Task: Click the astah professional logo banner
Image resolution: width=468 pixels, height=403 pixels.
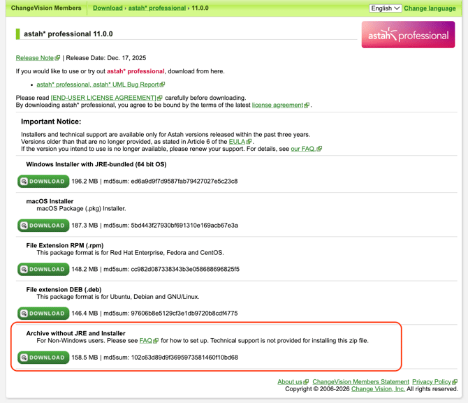Action: [408, 35]
